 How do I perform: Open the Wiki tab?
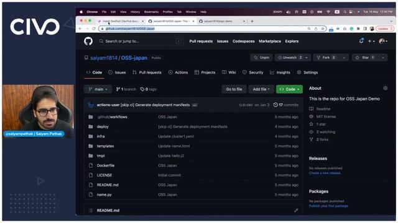[x=229, y=72]
